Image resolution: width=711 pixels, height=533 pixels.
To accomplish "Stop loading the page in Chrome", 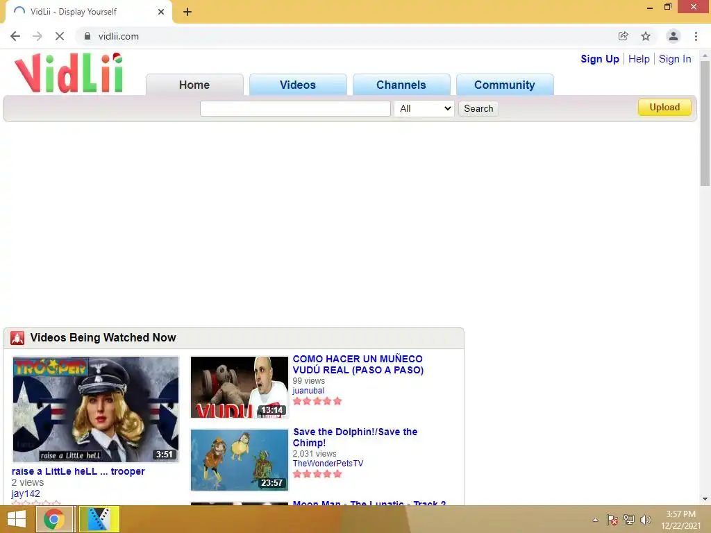I will pyautogui.click(x=60, y=36).
